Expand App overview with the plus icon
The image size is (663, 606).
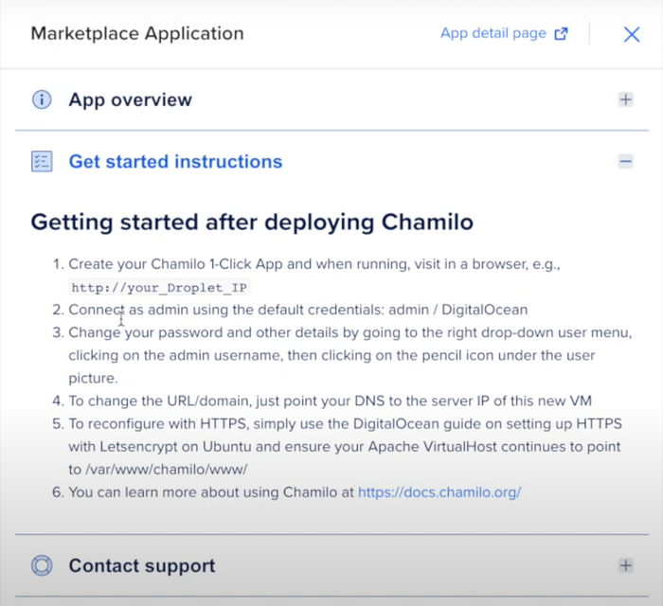(626, 99)
